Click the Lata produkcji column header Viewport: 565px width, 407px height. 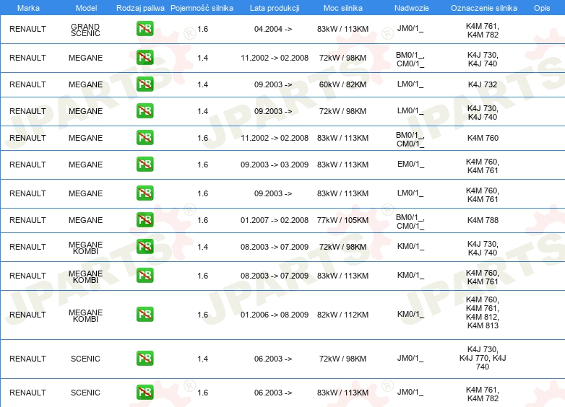click(275, 8)
